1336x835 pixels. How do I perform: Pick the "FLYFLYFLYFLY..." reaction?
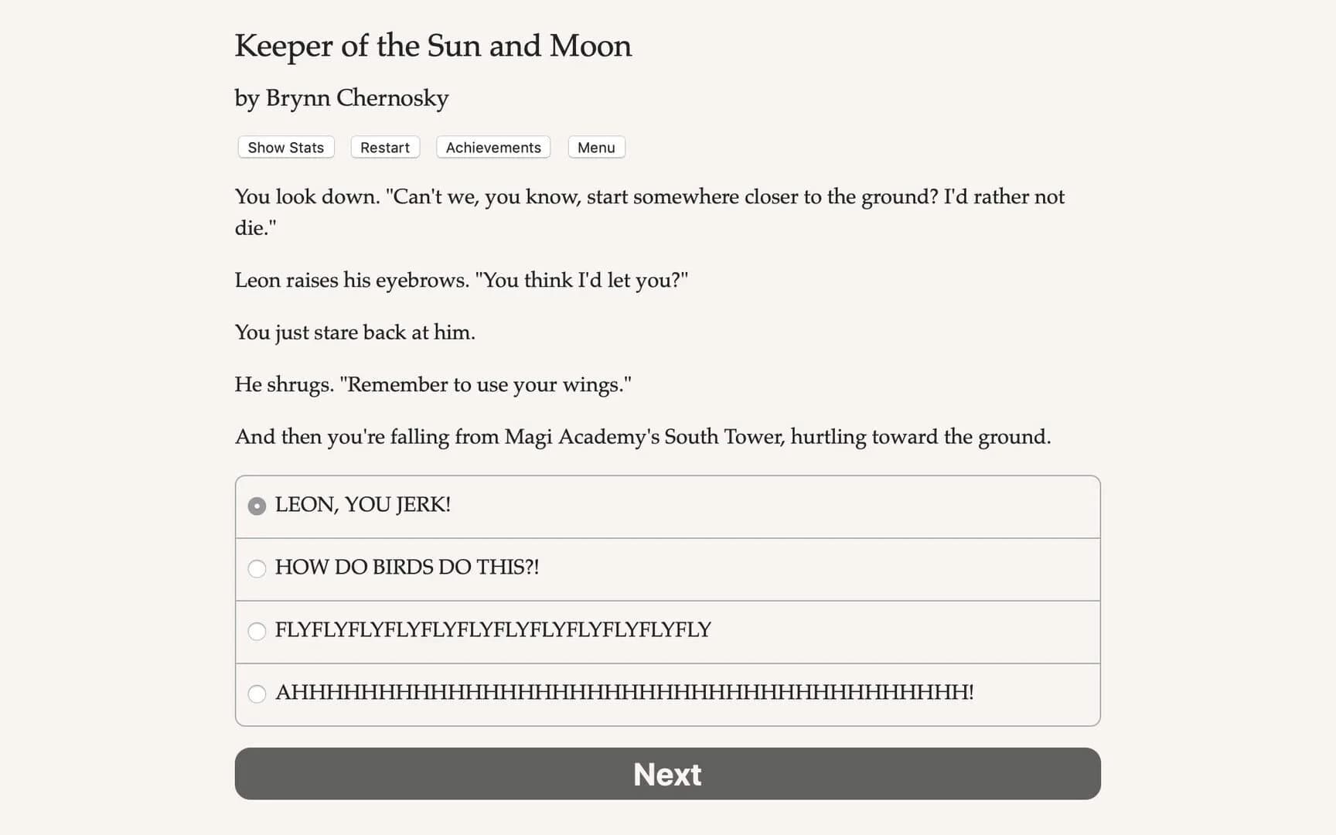492,631
